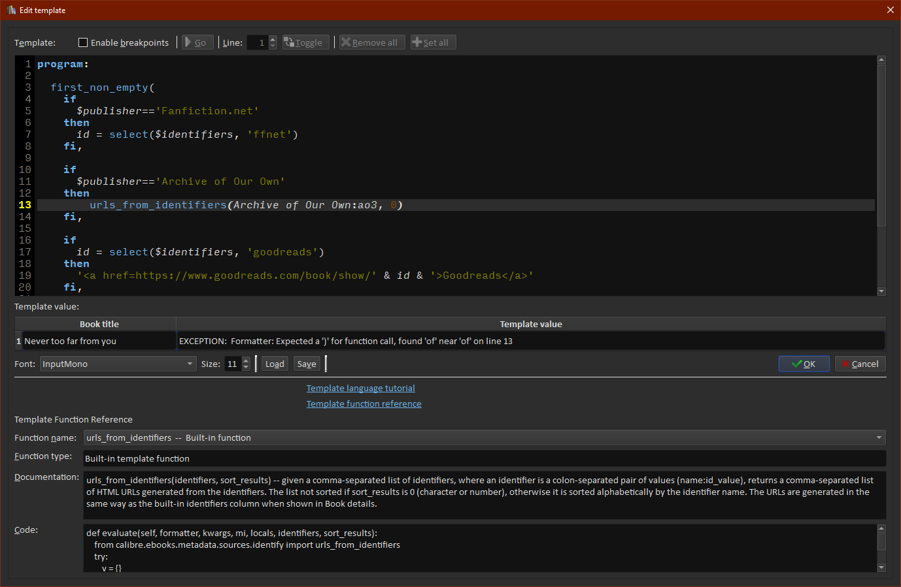Click the calibre icon in the title bar

[10, 10]
